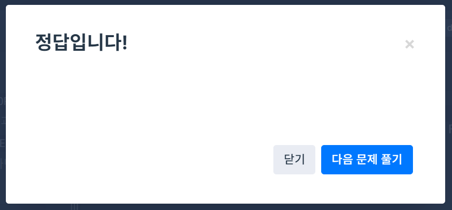This screenshot has height=210, width=452.
Task: Select the light gray secondary button labeled 닫기
Action: coord(294,160)
